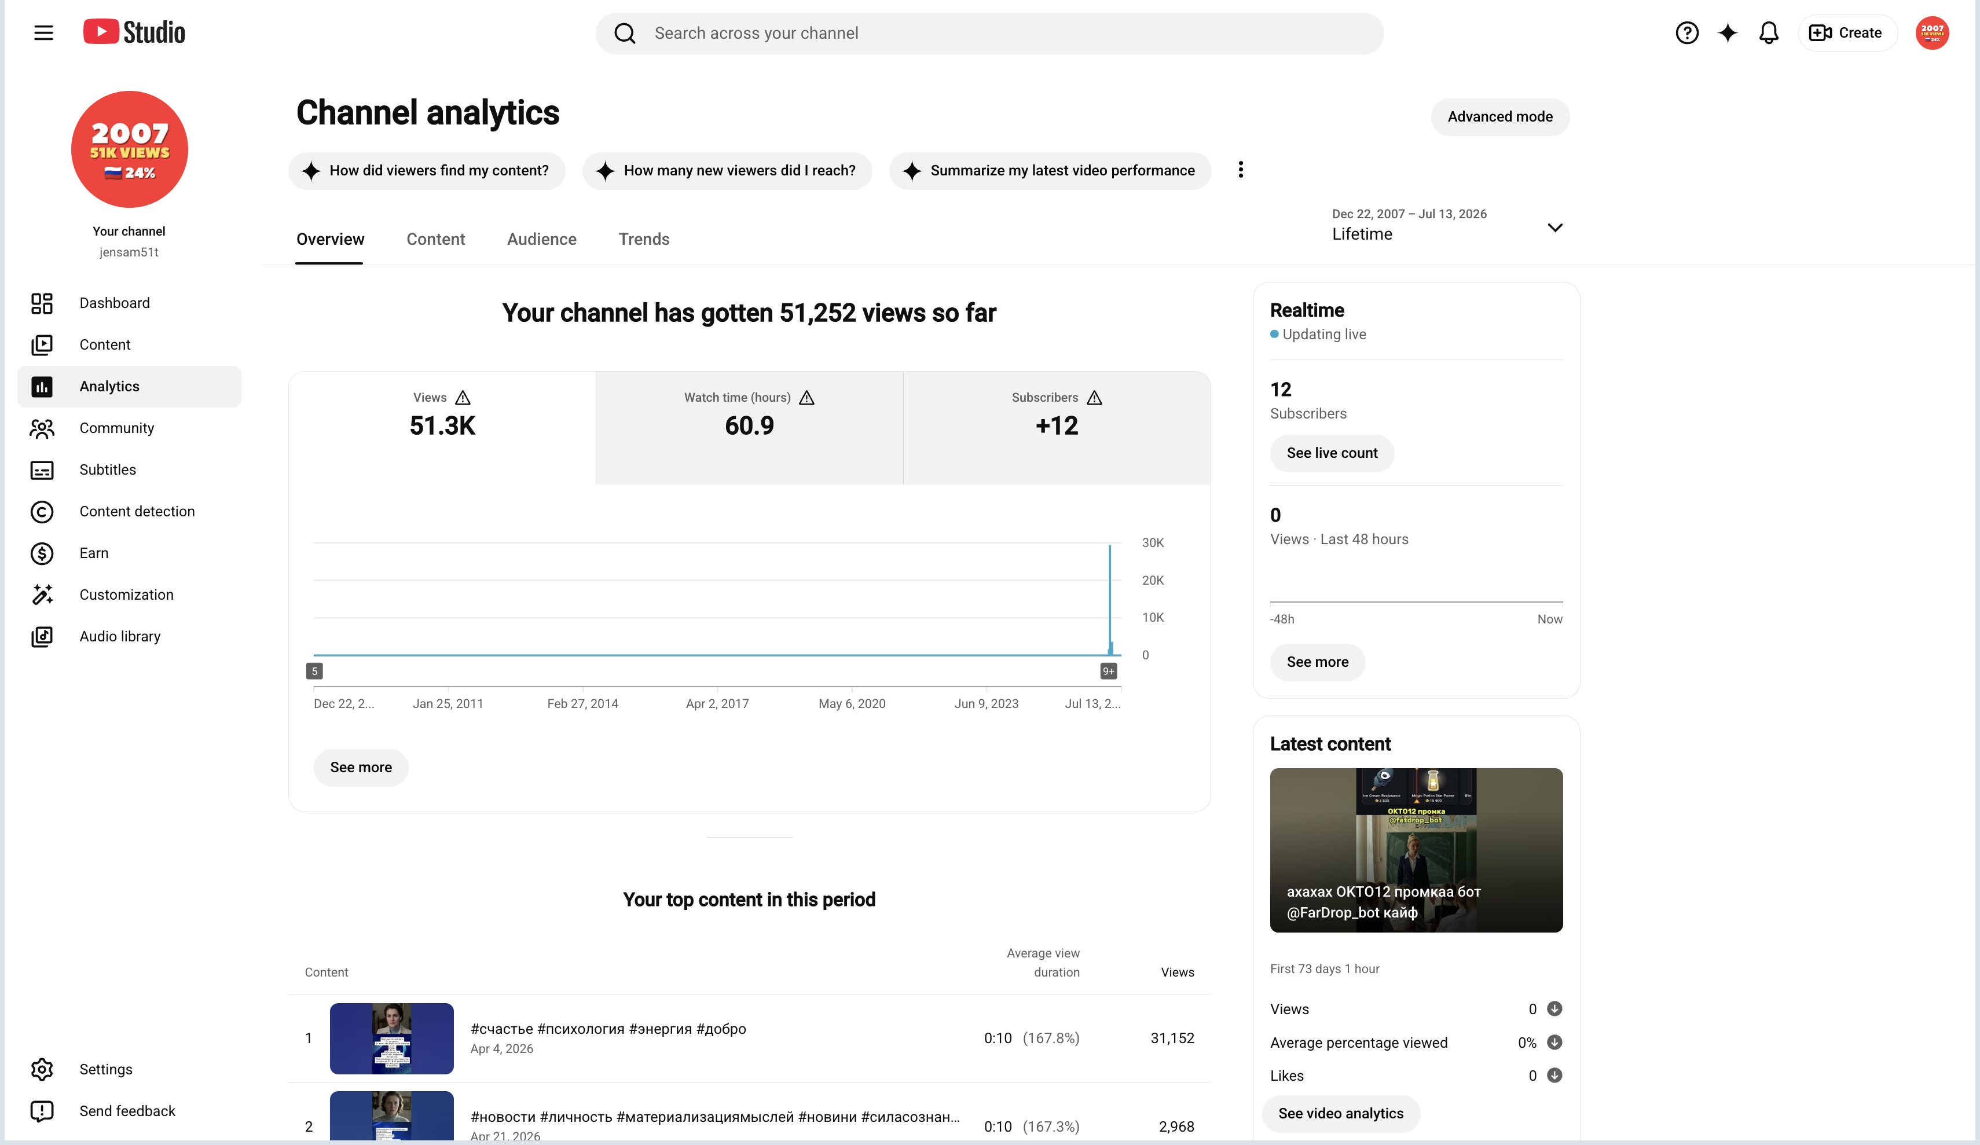This screenshot has width=1980, height=1145.
Task: Click the down arrow beside Average percentage viewed
Action: [1553, 1042]
